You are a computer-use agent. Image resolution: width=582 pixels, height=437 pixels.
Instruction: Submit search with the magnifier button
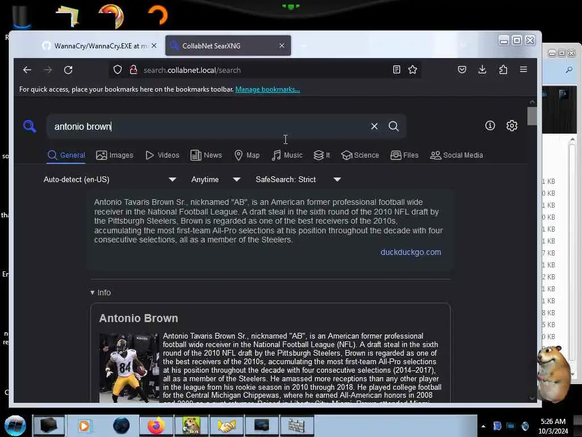click(x=394, y=126)
